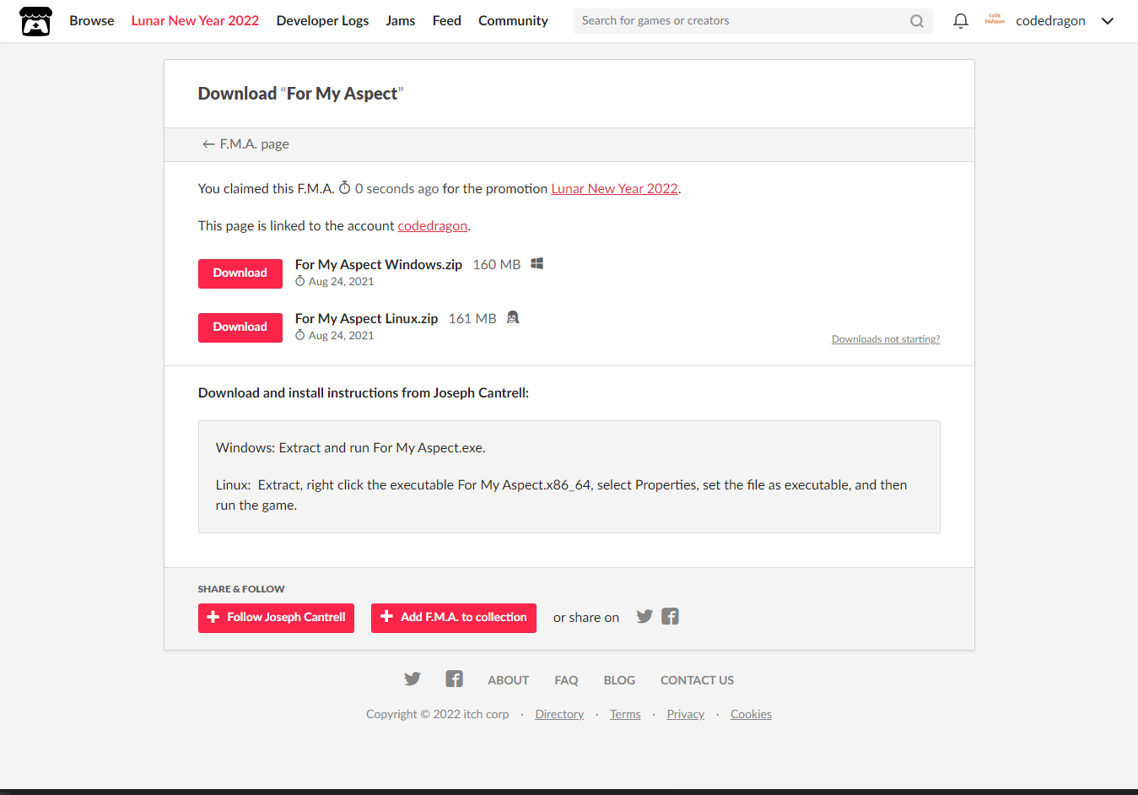Share on Facebook beside 'or share on'

pyautogui.click(x=670, y=617)
